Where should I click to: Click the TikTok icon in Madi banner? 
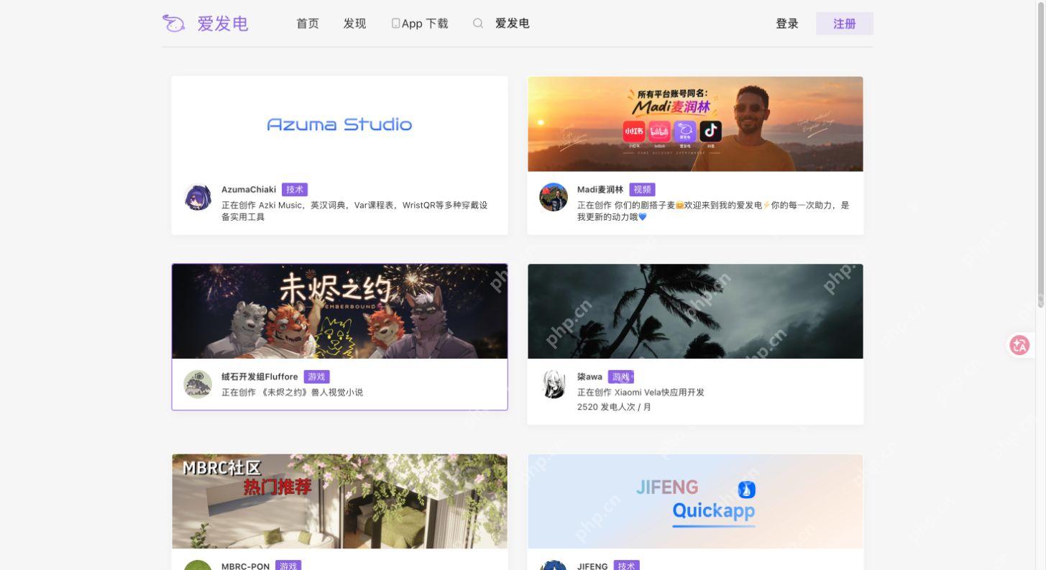pyautogui.click(x=710, y=131)
